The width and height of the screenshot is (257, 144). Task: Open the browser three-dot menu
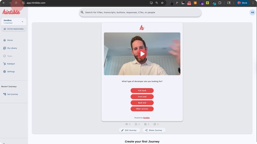coord(253,3)
